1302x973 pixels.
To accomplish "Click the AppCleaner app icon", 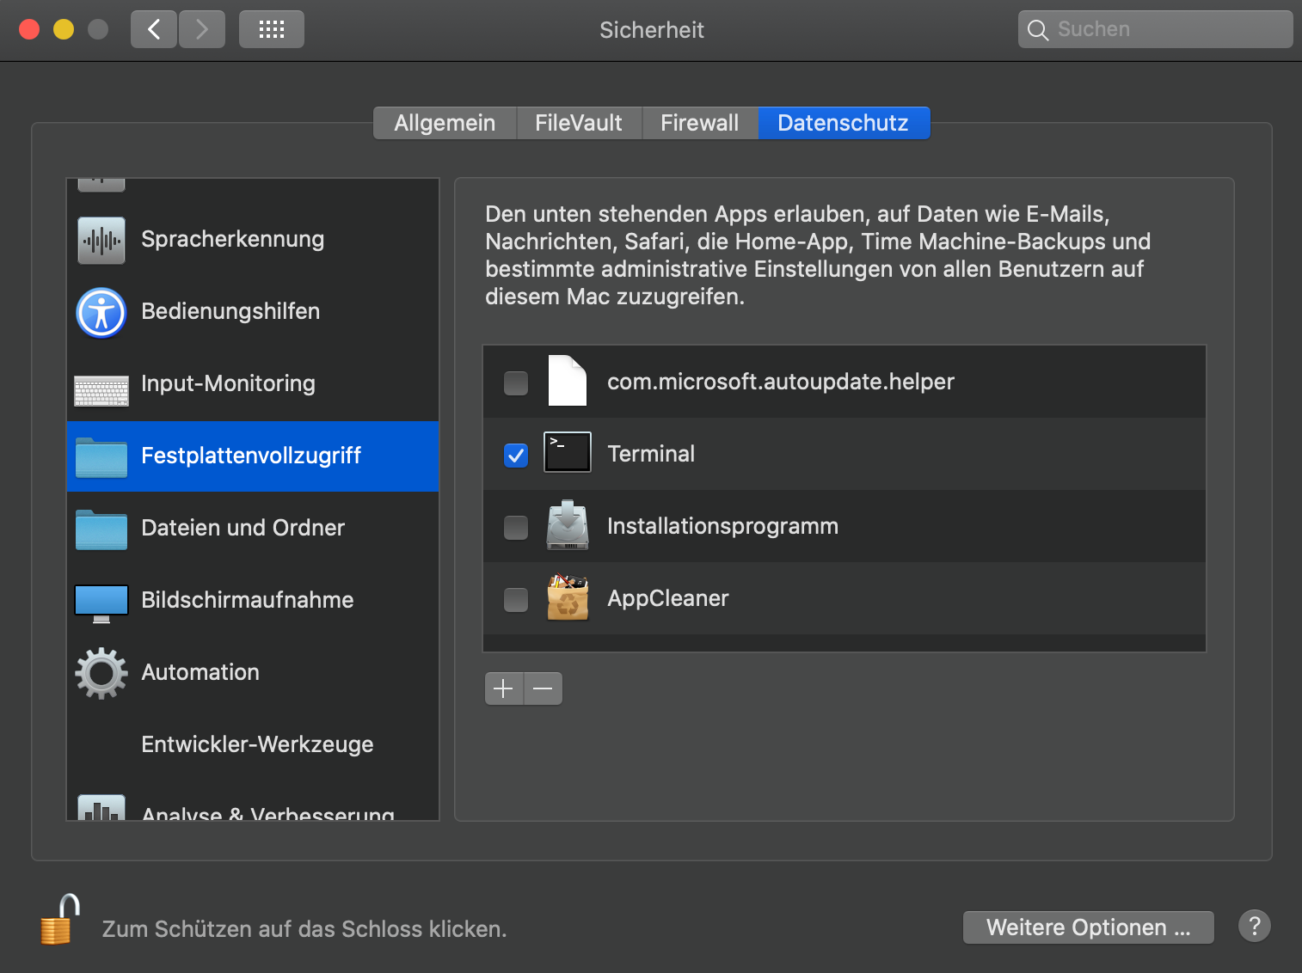I will coord(568,598).
